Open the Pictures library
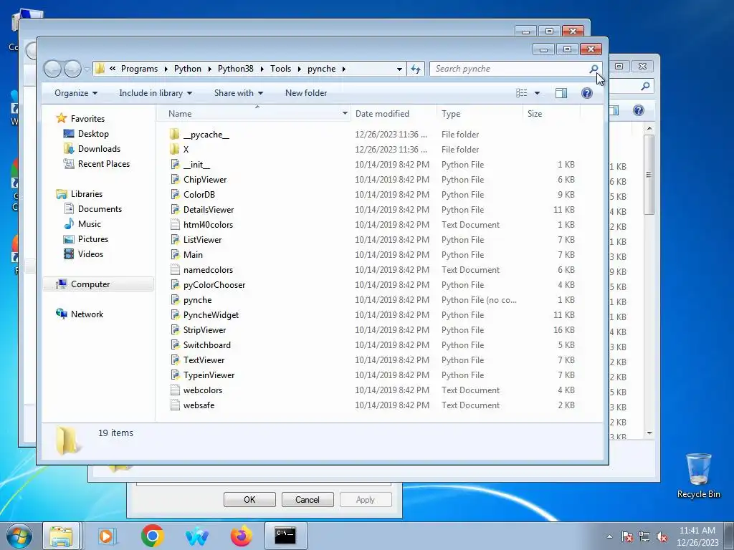This screenshot has height=550, width=734. [92, 239]
